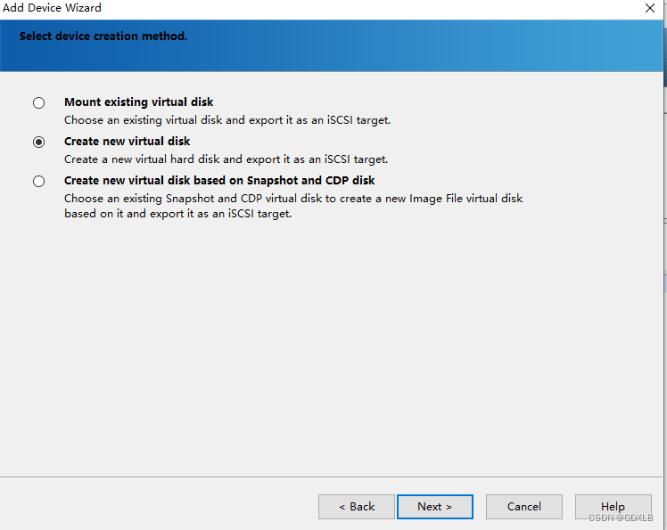The height and width of the screenshot is (530, 667).
Task: Cancel the Add Device Wizard
Action: pyautogui.click(x=524, y=507)
